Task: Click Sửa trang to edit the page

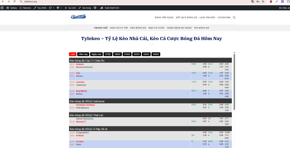Action: 85,8
